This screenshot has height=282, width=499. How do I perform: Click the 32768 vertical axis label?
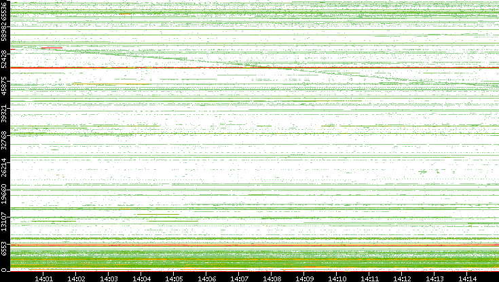click(5, 139)
